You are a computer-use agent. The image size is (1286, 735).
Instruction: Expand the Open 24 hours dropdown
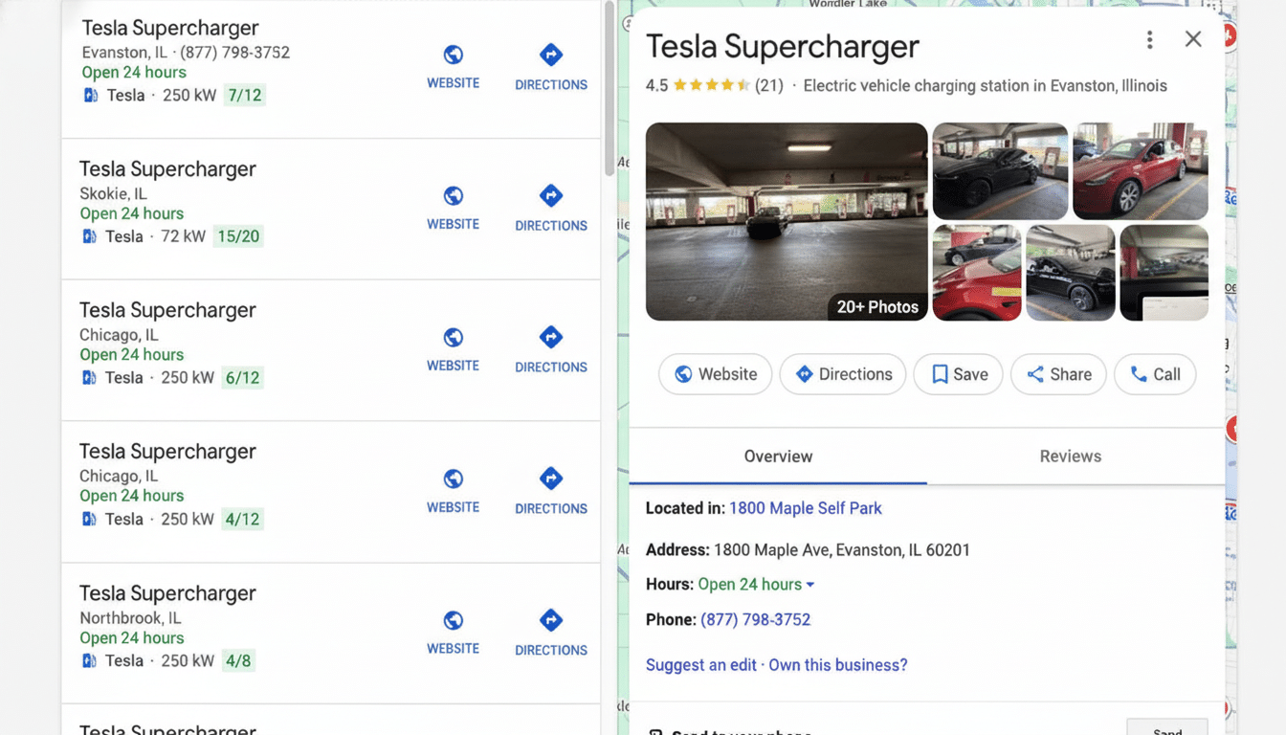(x=756, y=584)
